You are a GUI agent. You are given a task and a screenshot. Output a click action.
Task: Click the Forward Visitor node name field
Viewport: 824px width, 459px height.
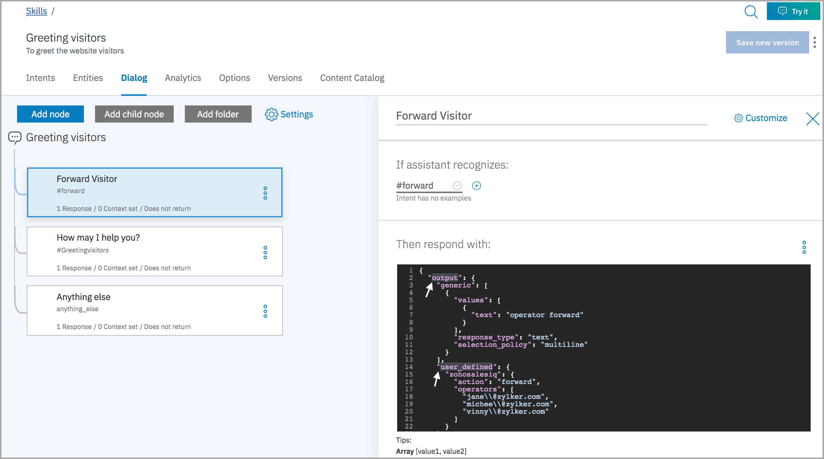click(x=483, y=116)
